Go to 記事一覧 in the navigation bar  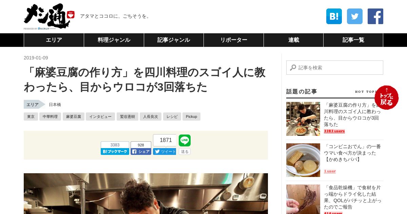point(353,40)
